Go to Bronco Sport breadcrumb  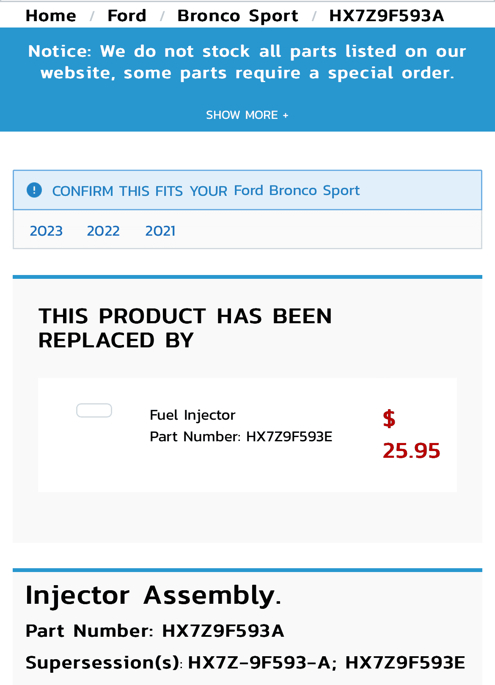click(237, 16)
